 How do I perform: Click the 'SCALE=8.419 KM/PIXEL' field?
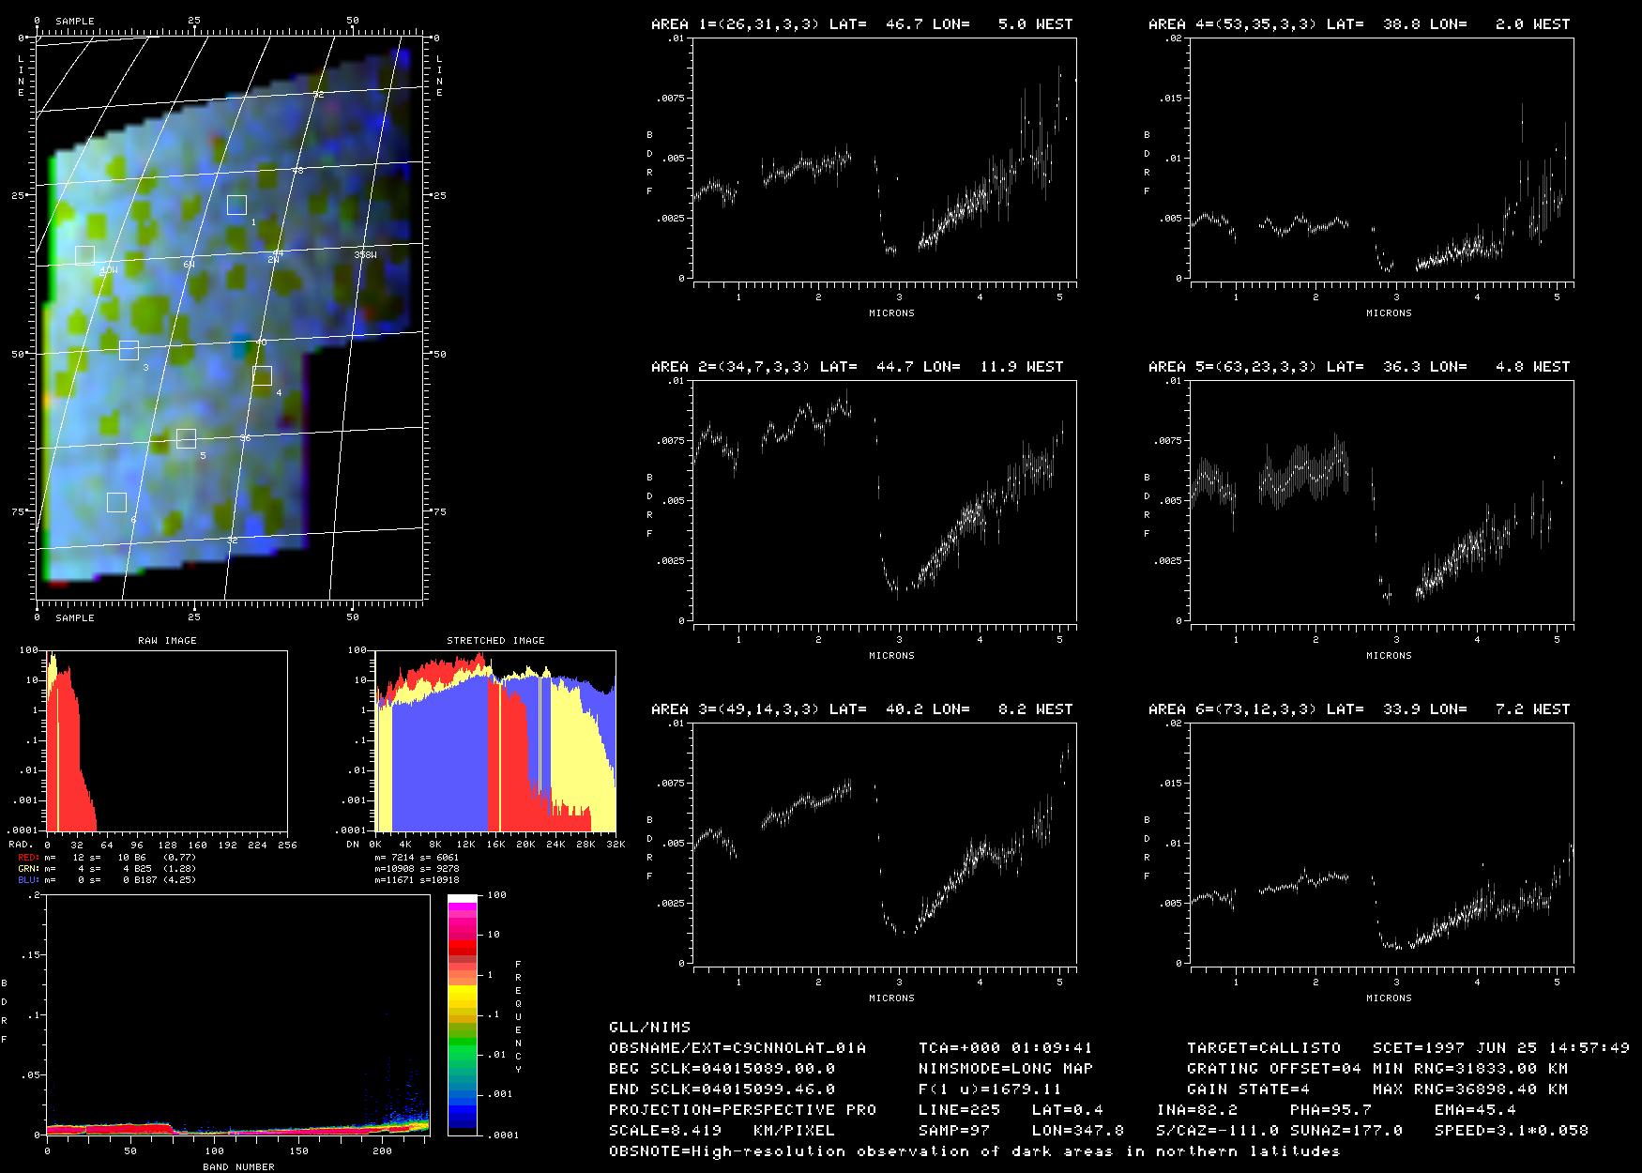pyautogui.click(x=722, y=1131)
